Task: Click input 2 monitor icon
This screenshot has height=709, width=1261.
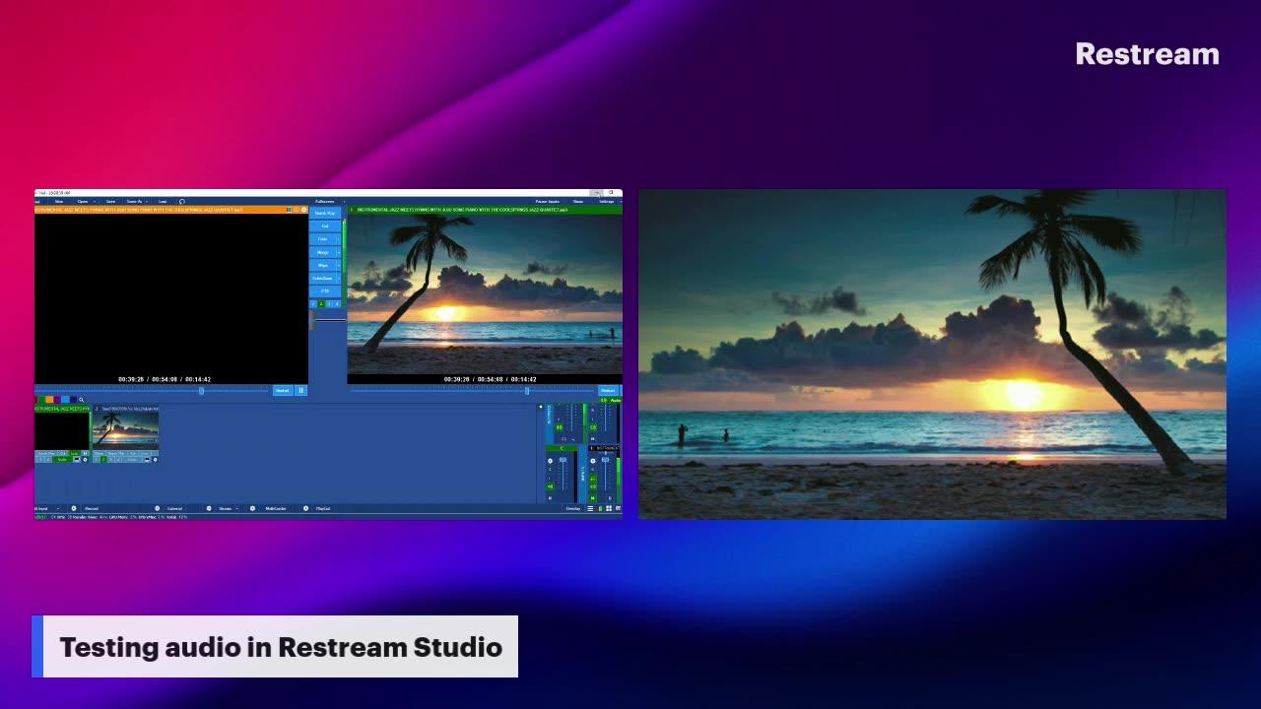Action: pyautogui.click(x=147, y=460)
